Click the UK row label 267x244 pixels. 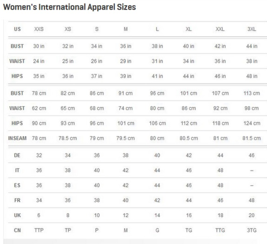tap(17, 215)
